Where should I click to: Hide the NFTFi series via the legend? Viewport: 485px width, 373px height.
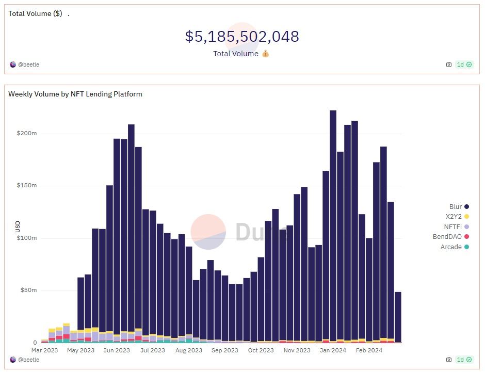[x=455, y=227]
